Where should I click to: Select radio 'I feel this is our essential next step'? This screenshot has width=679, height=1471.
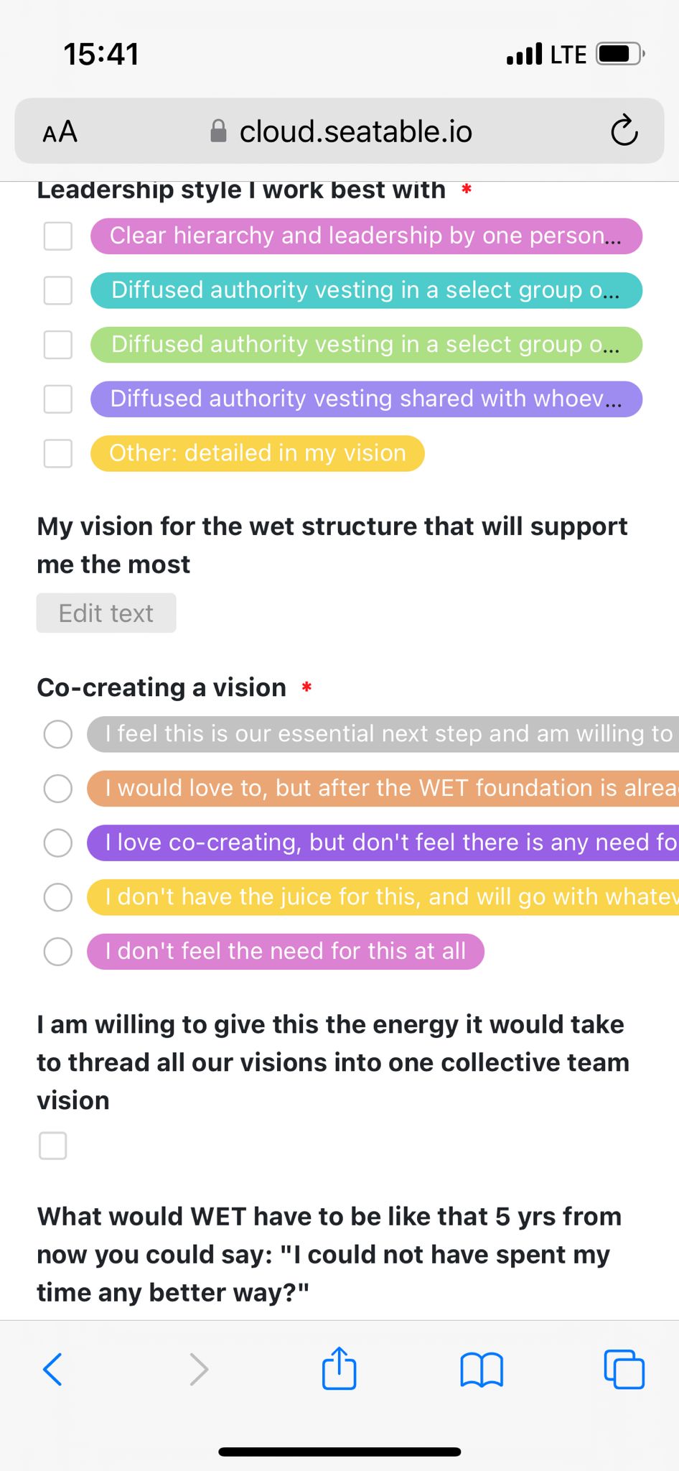pos(58,734)
